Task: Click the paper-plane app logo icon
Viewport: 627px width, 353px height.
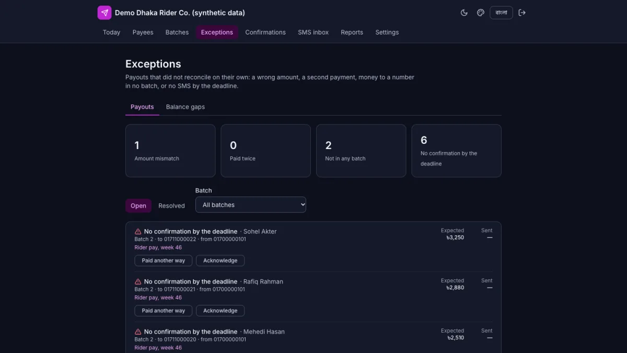Action: tap(104, 13)
